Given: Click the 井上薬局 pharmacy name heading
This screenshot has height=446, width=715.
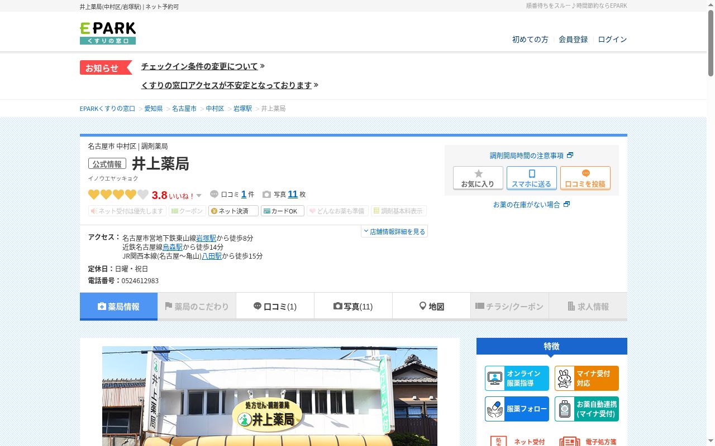Looking at the screenshot, I should coord(160,164).
